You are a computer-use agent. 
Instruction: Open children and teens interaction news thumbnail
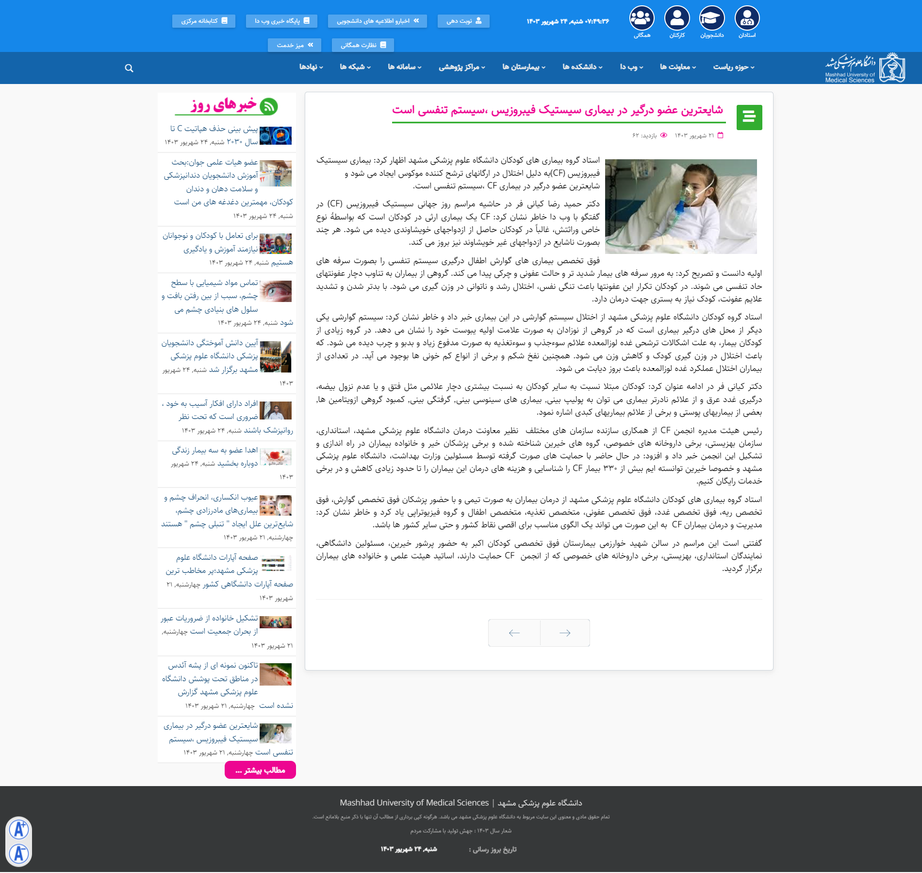(x=276, y=244)
